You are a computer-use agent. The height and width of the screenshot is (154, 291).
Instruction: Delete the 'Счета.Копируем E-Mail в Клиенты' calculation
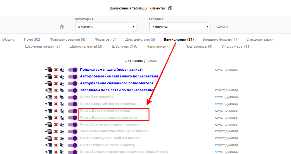(56, 138)
